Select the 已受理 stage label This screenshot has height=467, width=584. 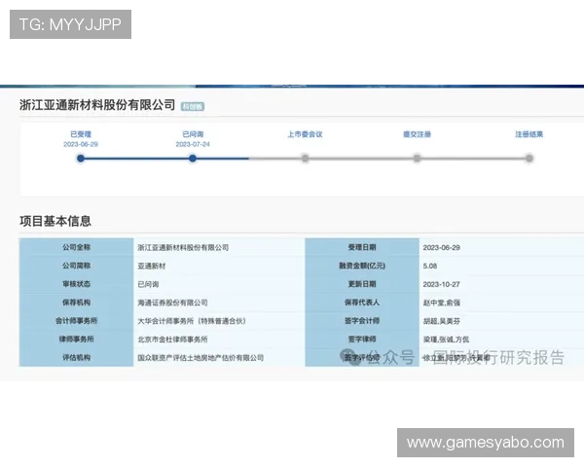(x=81, y=134)
